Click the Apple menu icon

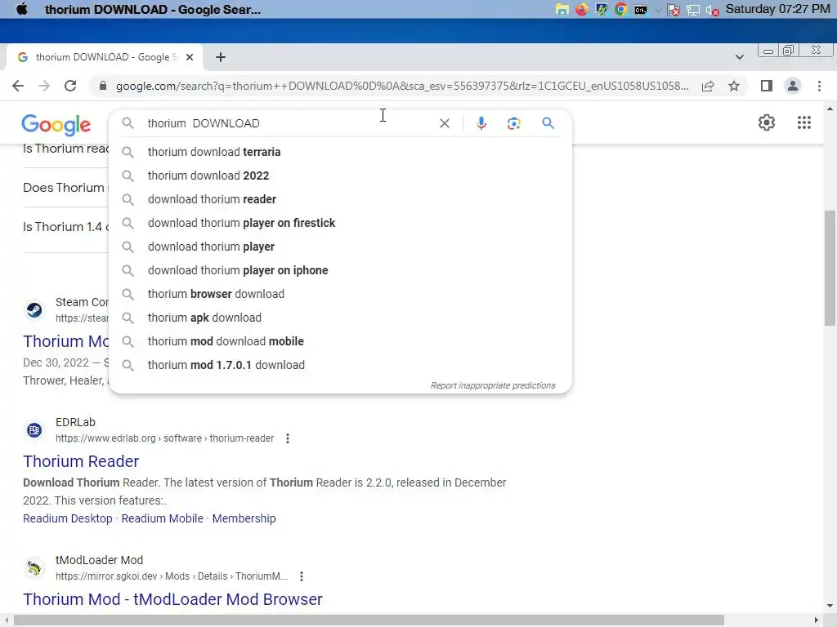(x=22, y=9)
